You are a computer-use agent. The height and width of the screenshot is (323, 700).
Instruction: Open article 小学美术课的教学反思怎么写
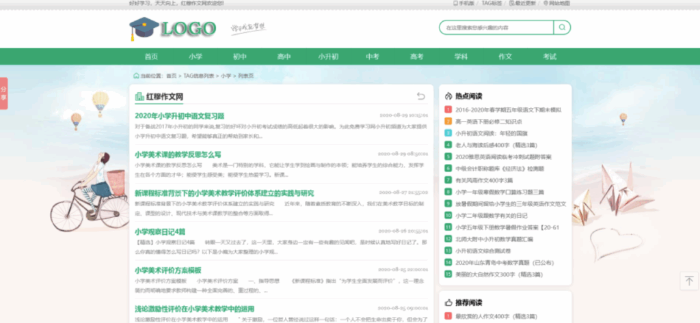178,154
